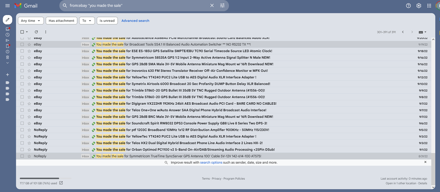
Task: Open the search options link
Action: (x=211, y=163)
